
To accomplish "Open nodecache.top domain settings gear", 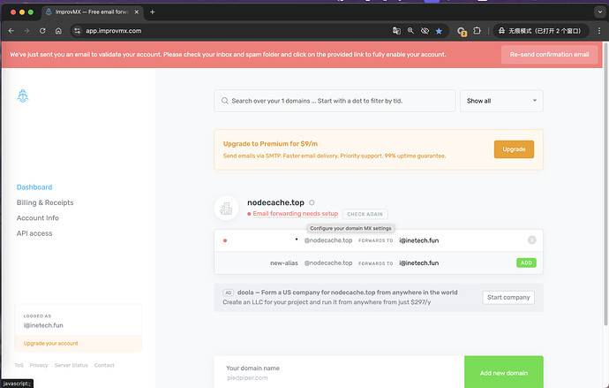I will (312, 202).
